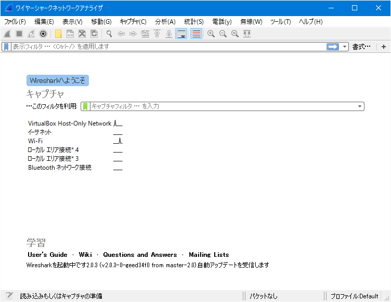Open a capture file via the yellow folder icon
This screenshot has width=391, height=302.
point(58,34)
